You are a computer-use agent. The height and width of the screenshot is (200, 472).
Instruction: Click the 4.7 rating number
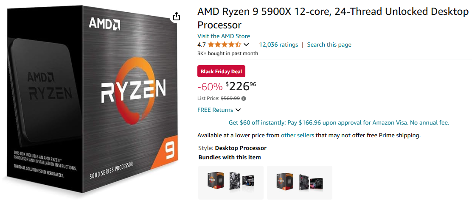(202, 44)
